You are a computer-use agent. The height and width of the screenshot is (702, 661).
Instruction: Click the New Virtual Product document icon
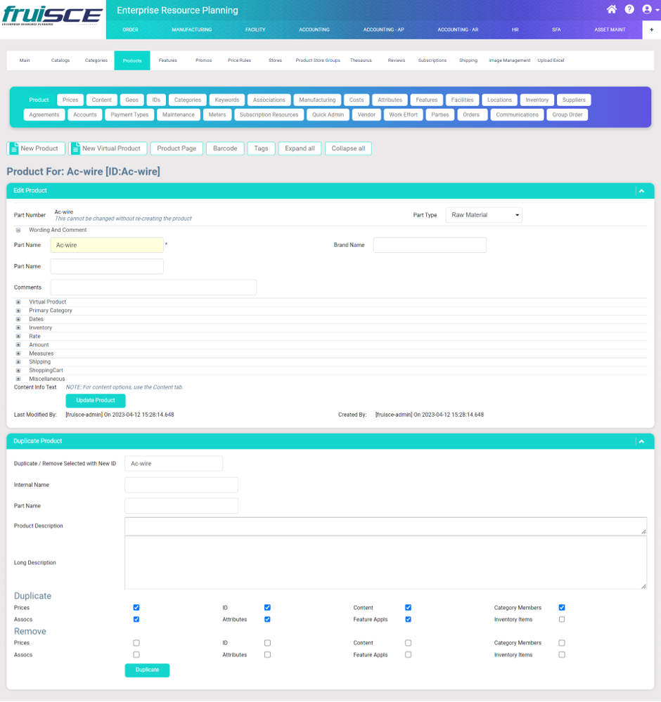coord(75,148)
